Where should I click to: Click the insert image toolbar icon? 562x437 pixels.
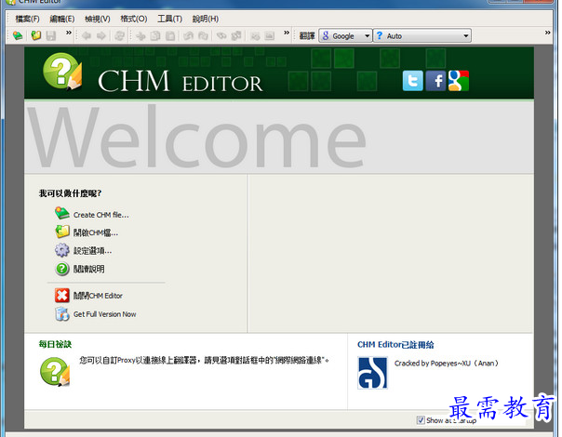(x=270, y=36)
